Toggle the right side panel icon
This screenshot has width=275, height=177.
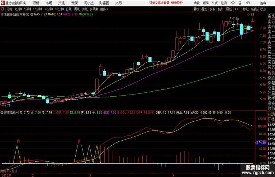(x=253, y=15)
